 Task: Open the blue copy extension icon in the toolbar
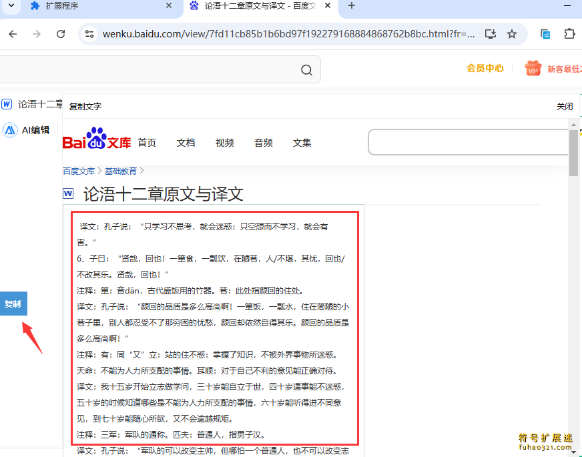(545, 34)
